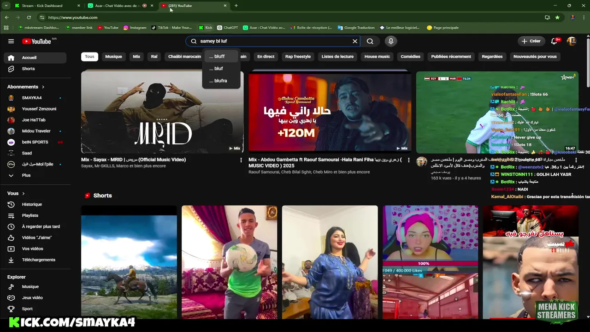
Task: Select the Chaâbi marocain filter chip
Action: pos(184,56)
